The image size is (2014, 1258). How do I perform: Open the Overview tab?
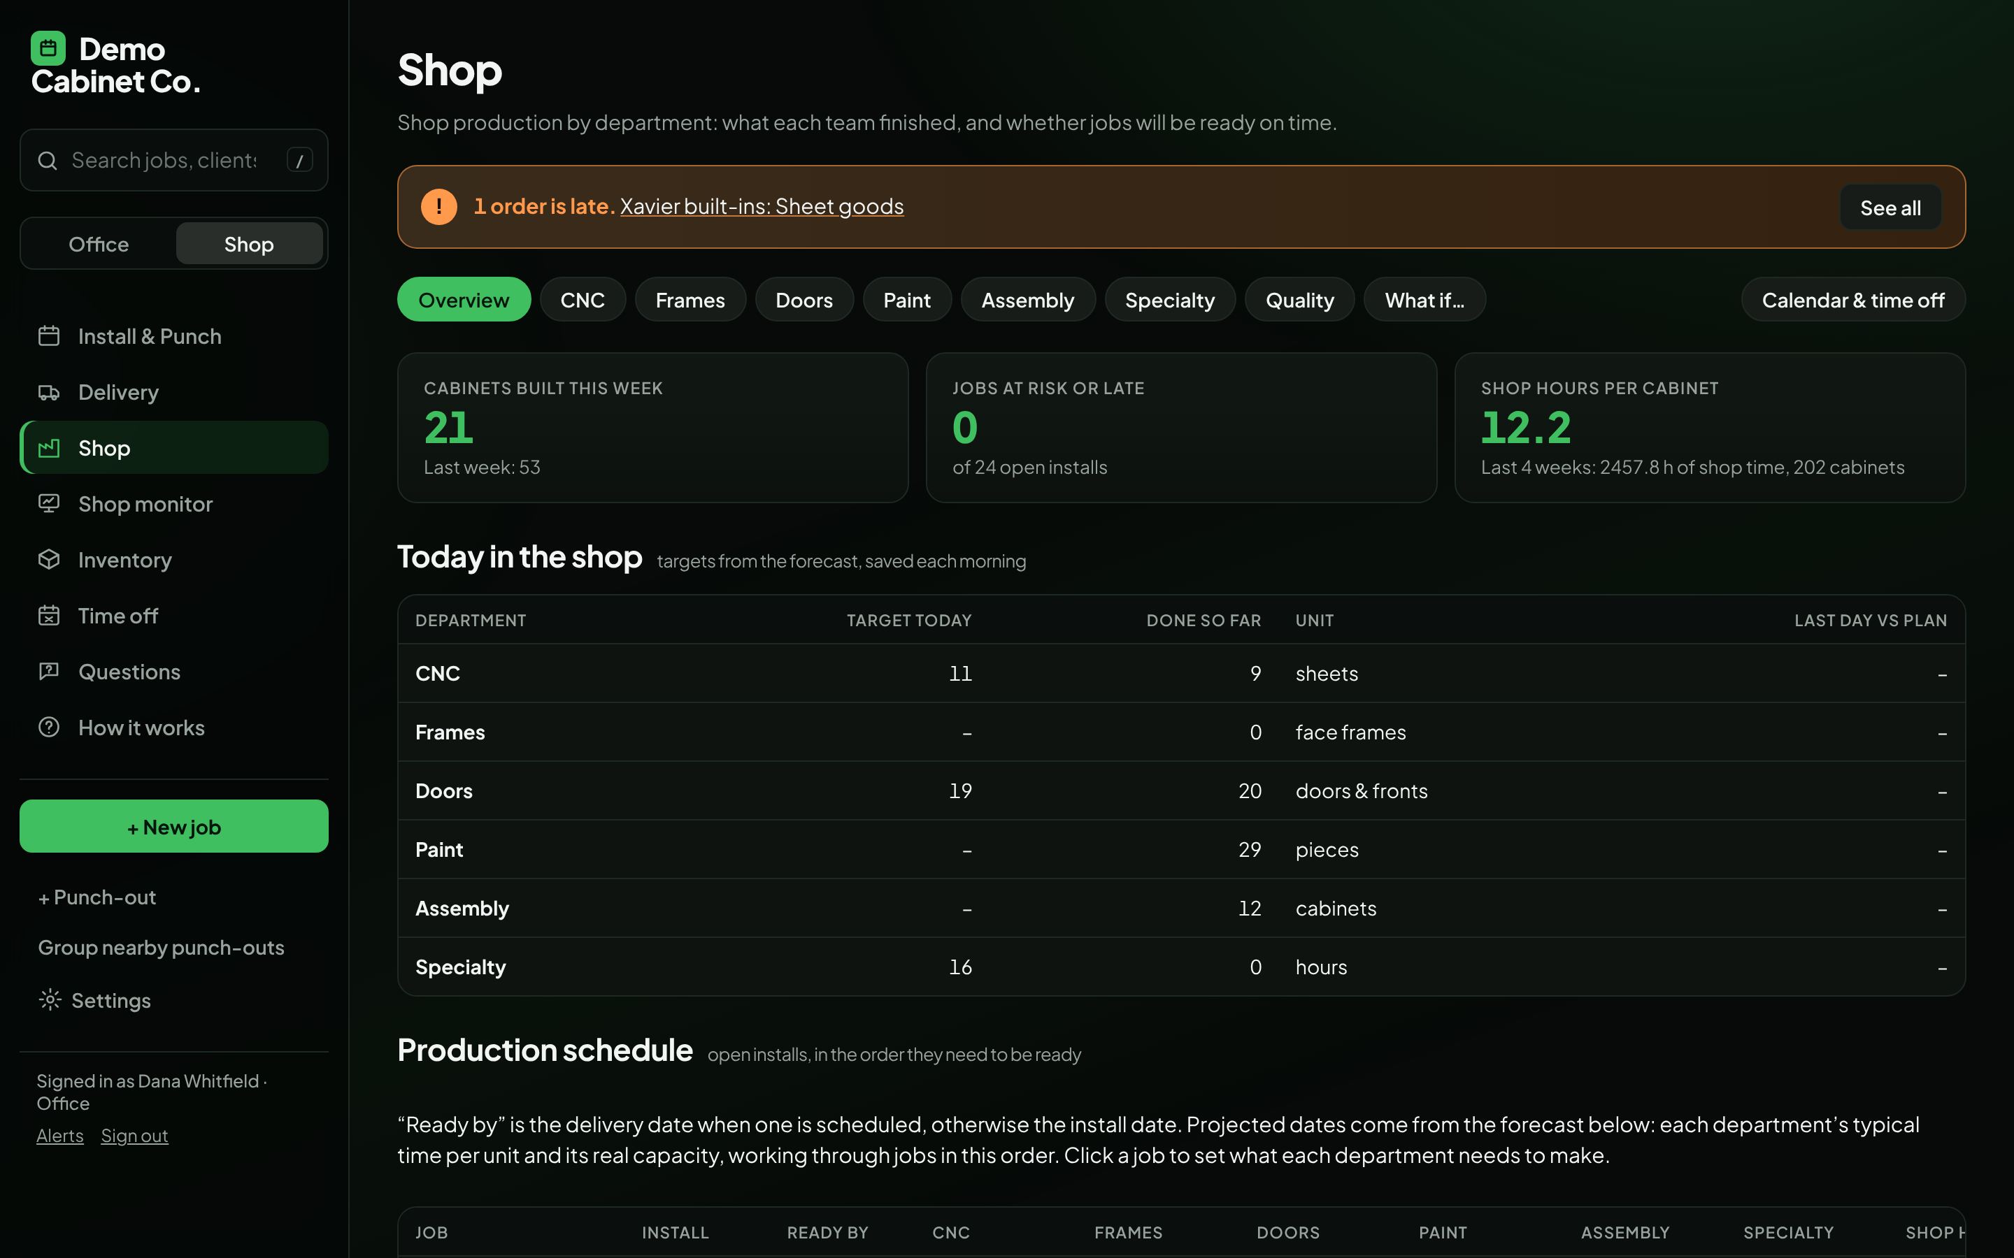pos(464,300)
